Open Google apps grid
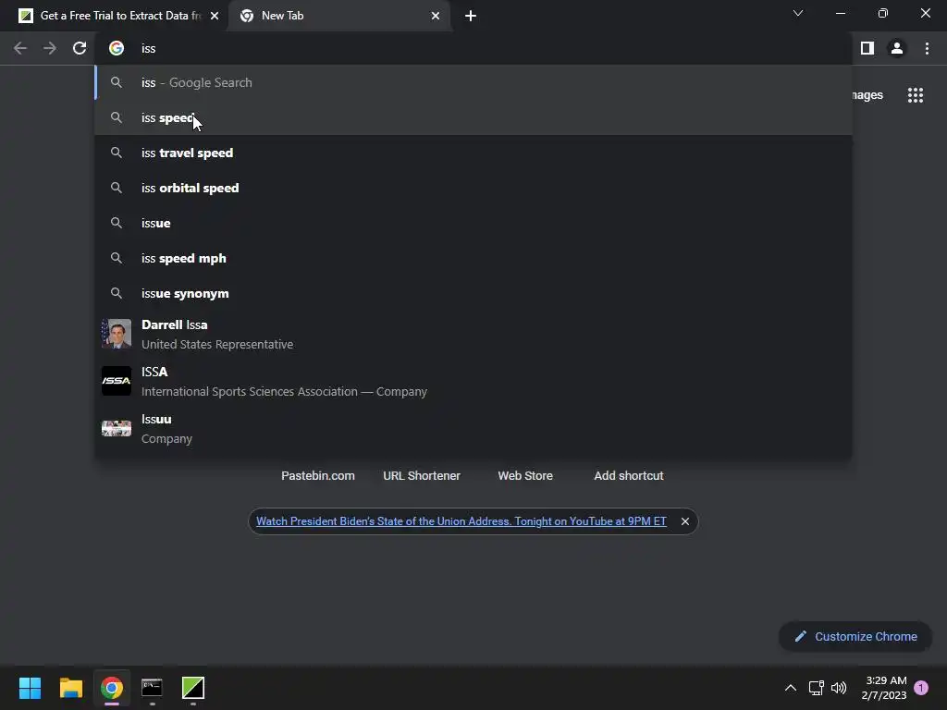The image size is (947, 710). point(916,95)
